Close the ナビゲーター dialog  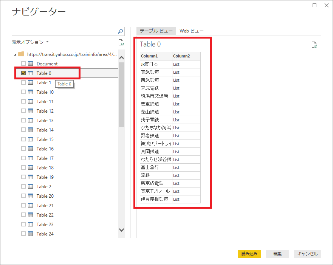tap(327, 5)
